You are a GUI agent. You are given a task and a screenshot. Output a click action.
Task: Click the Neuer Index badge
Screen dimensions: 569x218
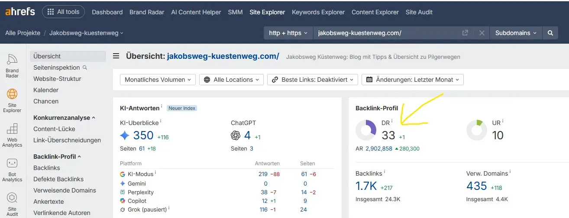[182, 108]
